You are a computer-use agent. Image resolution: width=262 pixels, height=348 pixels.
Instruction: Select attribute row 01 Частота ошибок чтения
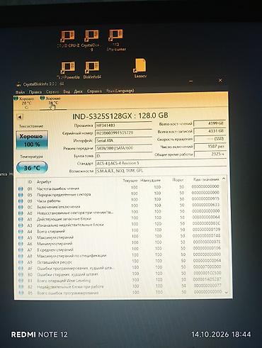(120, 188)
